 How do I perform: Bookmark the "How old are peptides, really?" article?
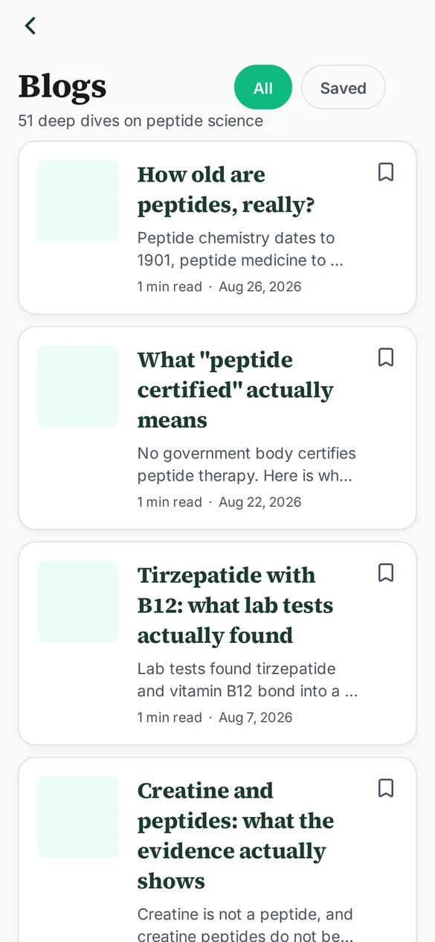385,173
